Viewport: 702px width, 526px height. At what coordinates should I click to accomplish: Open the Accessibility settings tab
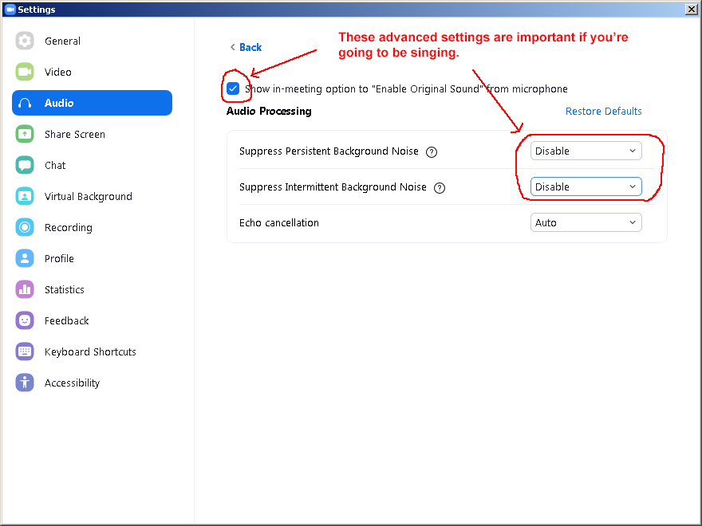tap(72, 383)
